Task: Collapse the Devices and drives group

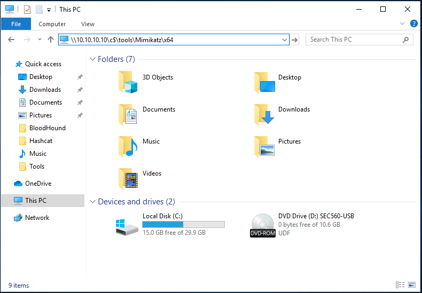Action: coord(92,202)
